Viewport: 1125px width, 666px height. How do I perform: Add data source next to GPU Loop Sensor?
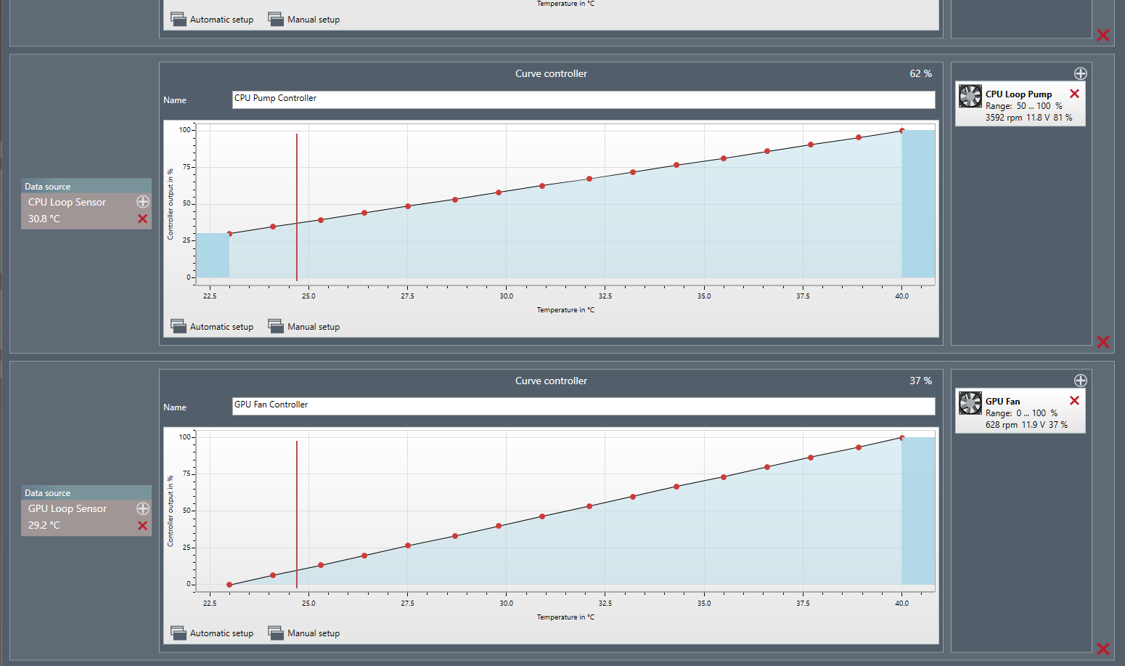[x=143, y=508]
